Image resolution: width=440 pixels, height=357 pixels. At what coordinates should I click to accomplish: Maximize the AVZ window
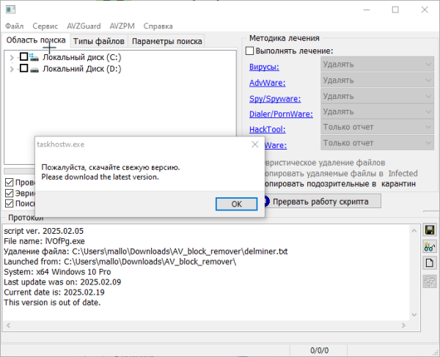pyautogui.click(x=395, y=10)
